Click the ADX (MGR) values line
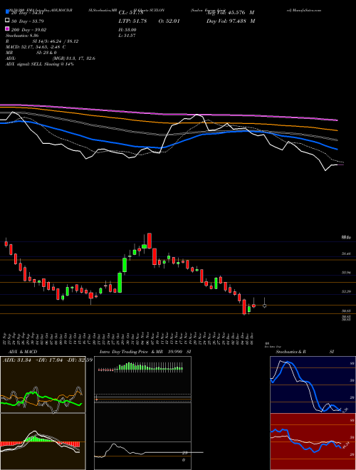The height and width of the screenshot is (470, 356). [51, 58]
